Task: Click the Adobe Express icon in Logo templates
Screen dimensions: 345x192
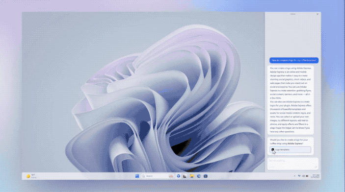Action: (272, 149)
